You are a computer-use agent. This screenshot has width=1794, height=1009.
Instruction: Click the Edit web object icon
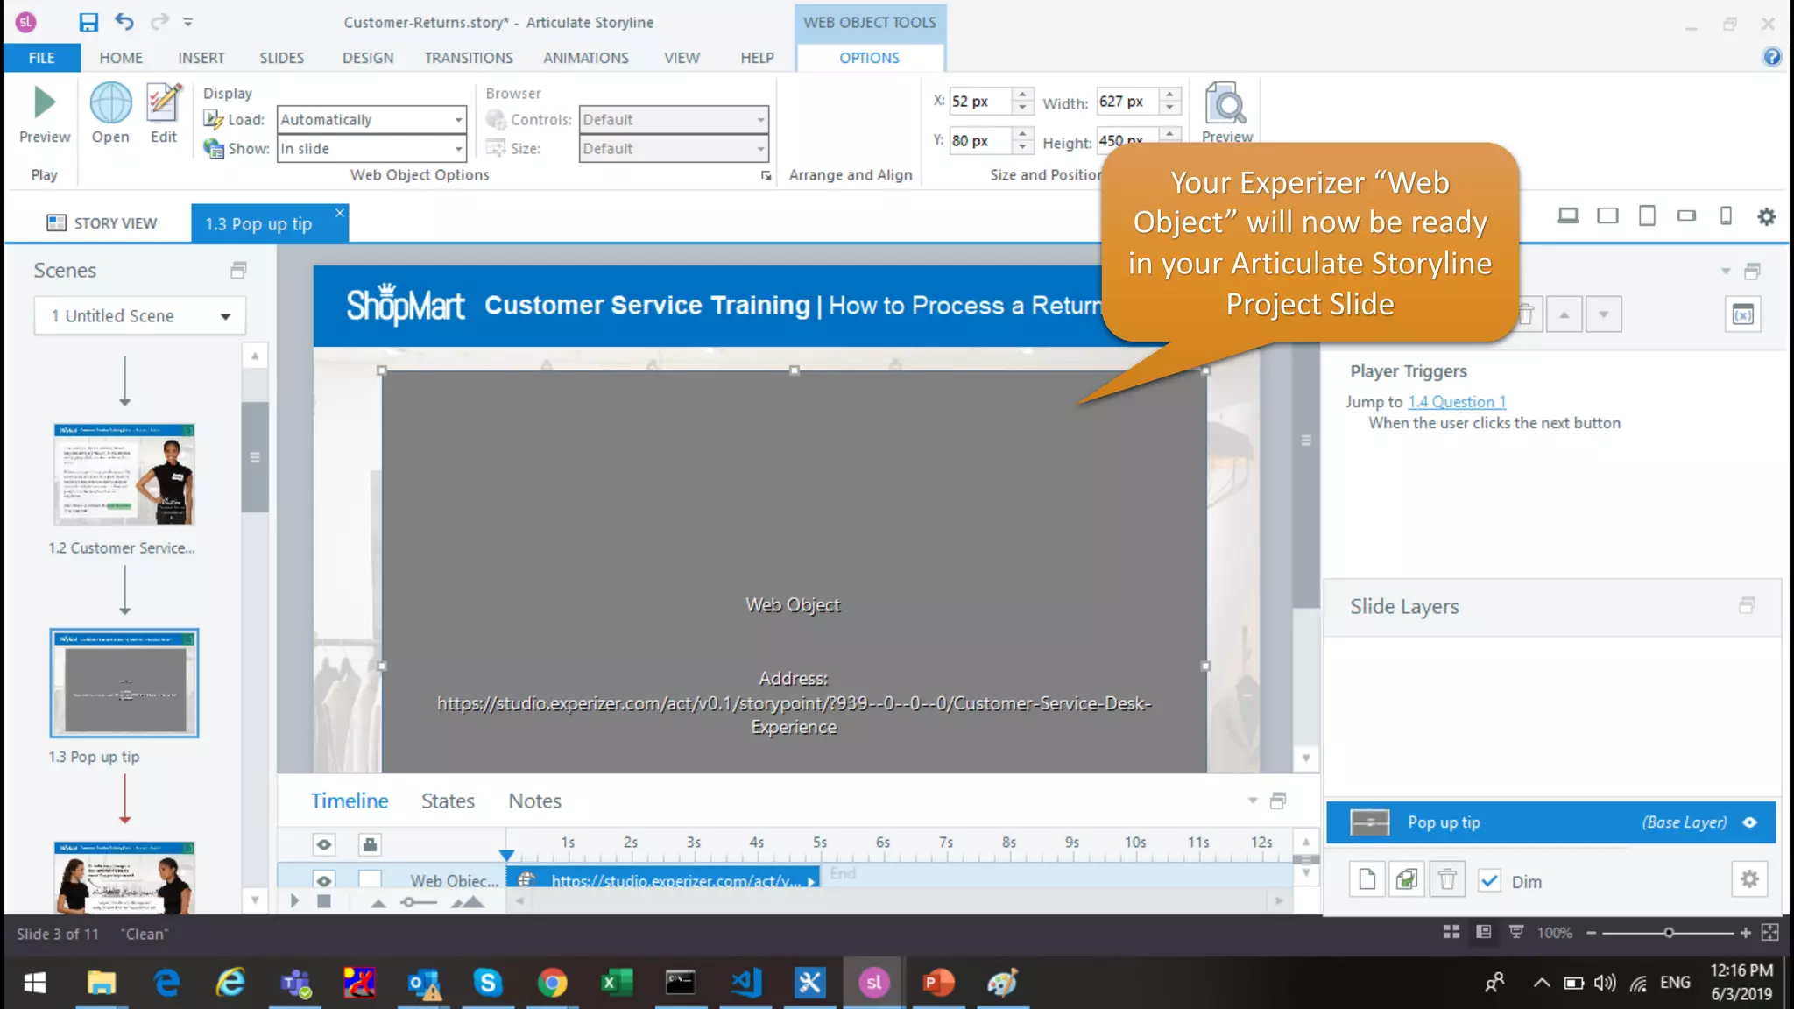(x=164, y=103)
